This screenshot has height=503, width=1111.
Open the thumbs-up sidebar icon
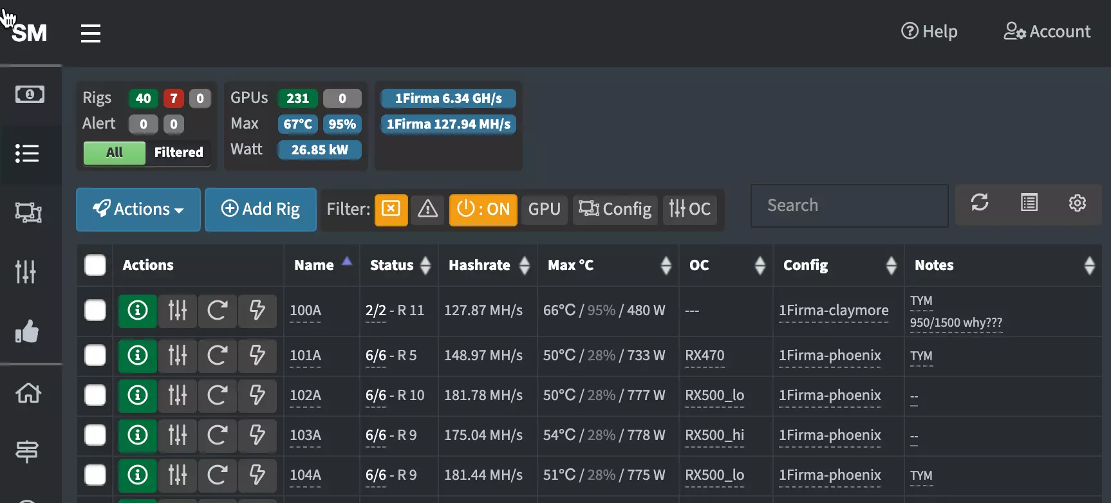pyautogui.click(x=27, y=331)
